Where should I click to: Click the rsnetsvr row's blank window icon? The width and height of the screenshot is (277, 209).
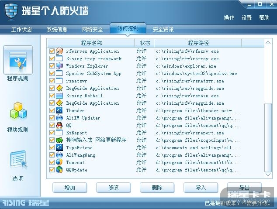59,81
